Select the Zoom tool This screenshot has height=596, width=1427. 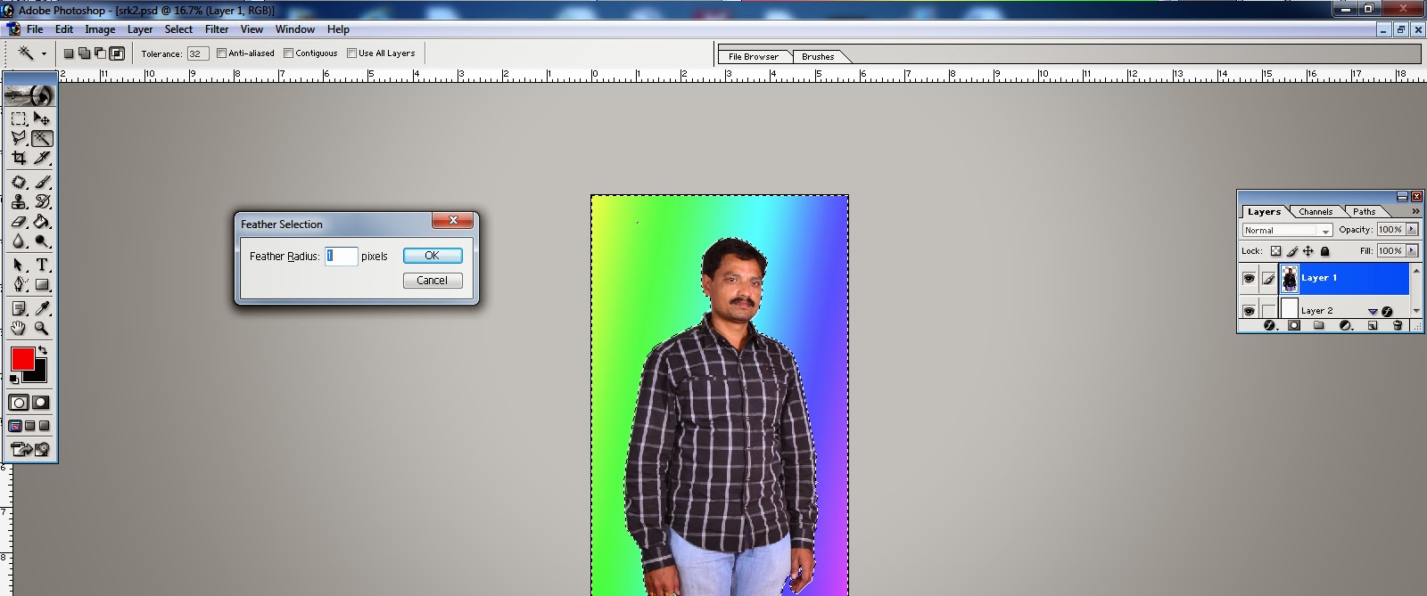click(42, 328)
